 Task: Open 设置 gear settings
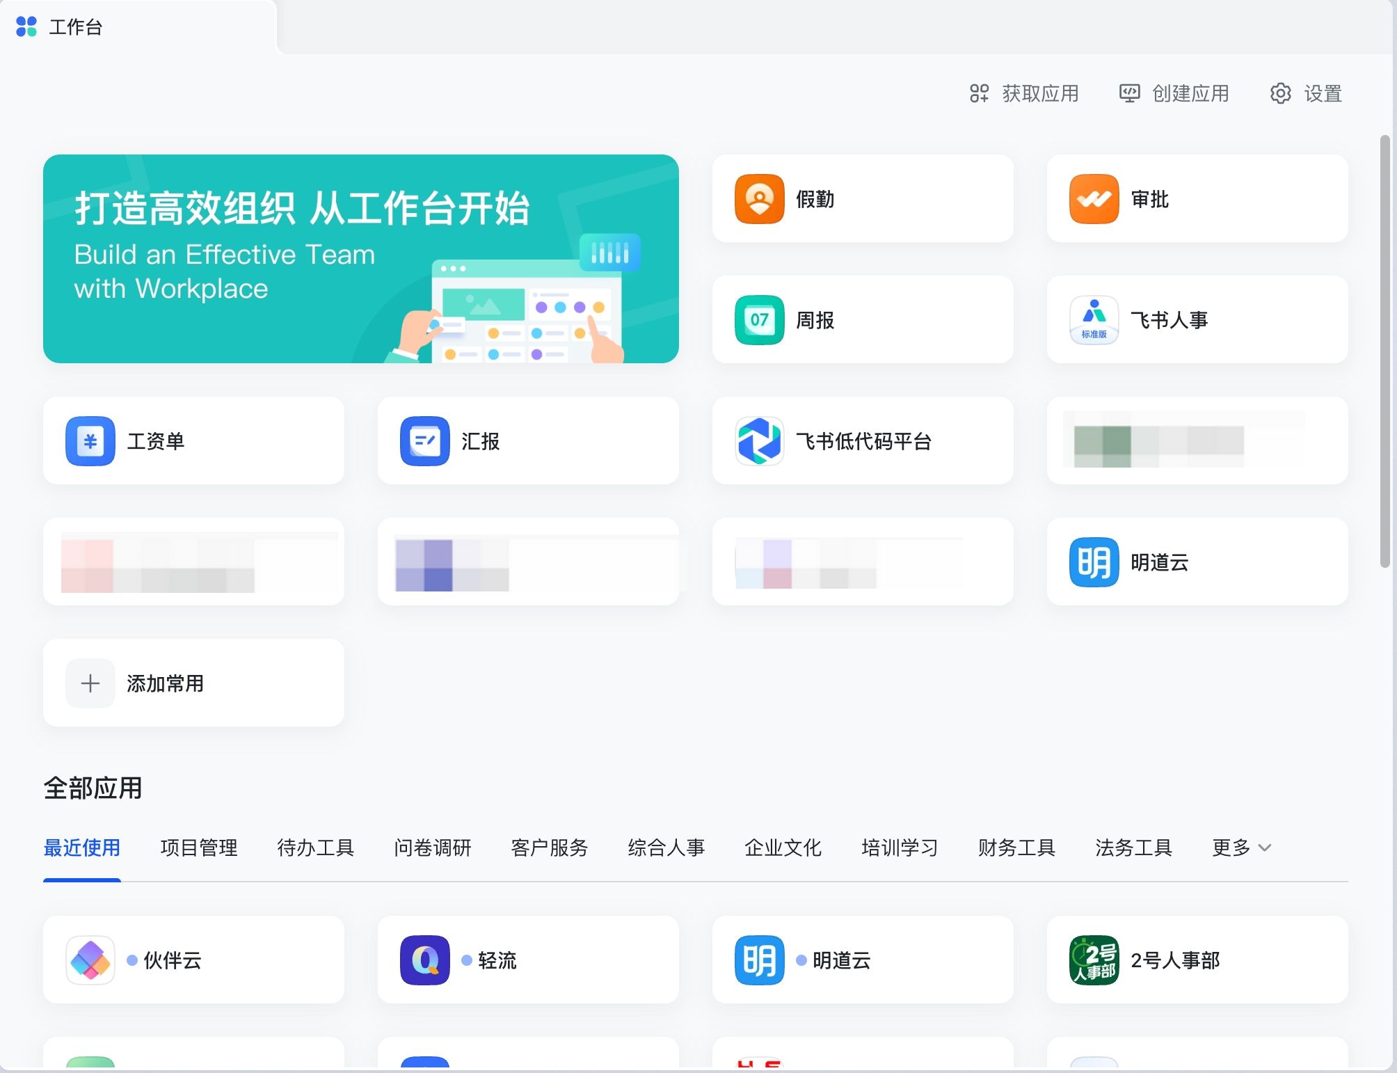coord(1306,93)
